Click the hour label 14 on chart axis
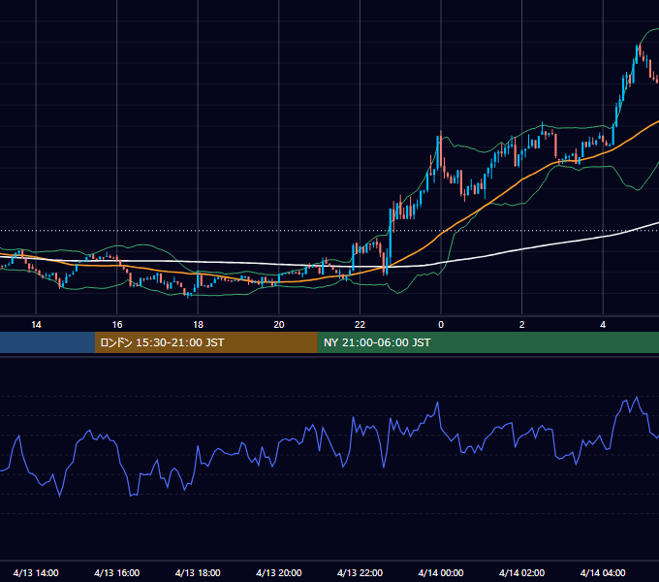Image resolution: width=659 pixels, height=582 pixels. pos(36,325)
